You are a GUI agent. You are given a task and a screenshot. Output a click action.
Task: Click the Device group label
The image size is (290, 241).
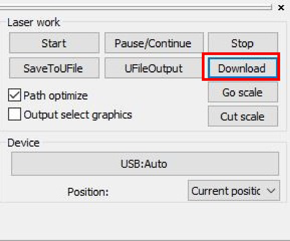[24, 142]
